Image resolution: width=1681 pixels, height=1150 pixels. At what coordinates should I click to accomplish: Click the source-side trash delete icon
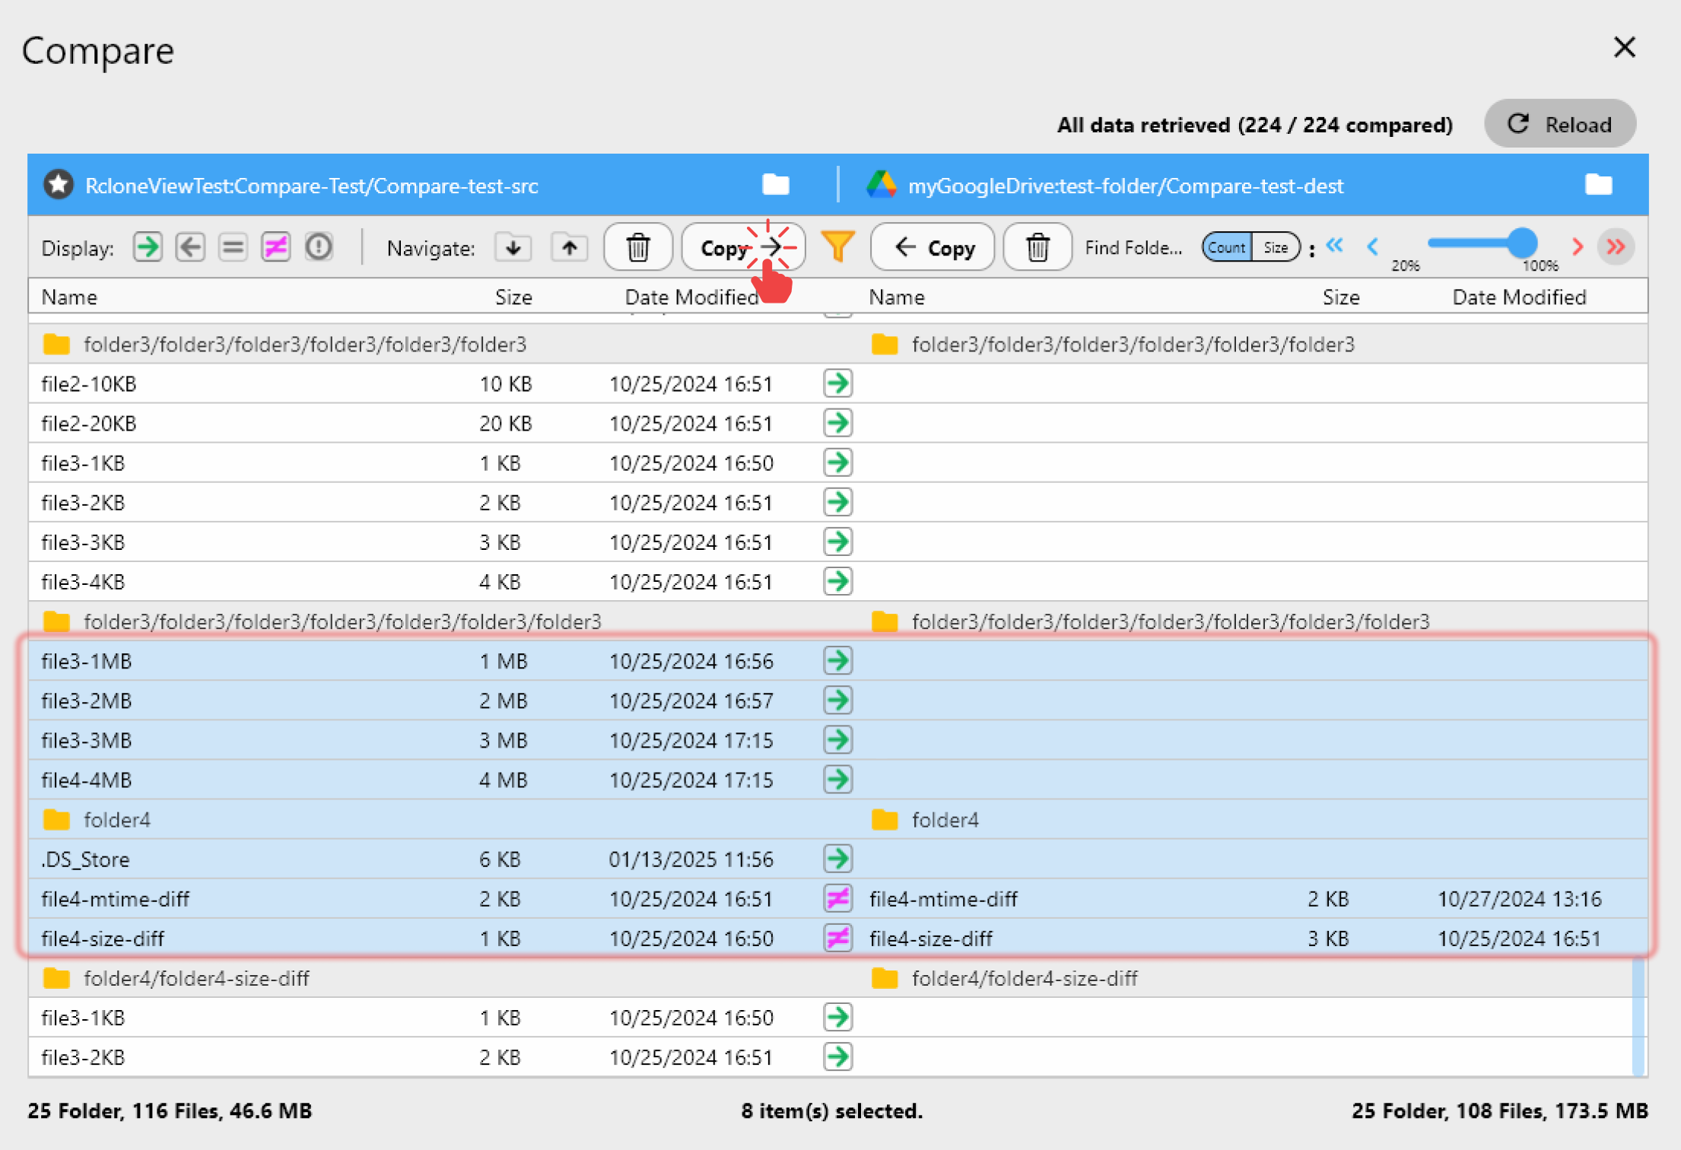[638, 246]
